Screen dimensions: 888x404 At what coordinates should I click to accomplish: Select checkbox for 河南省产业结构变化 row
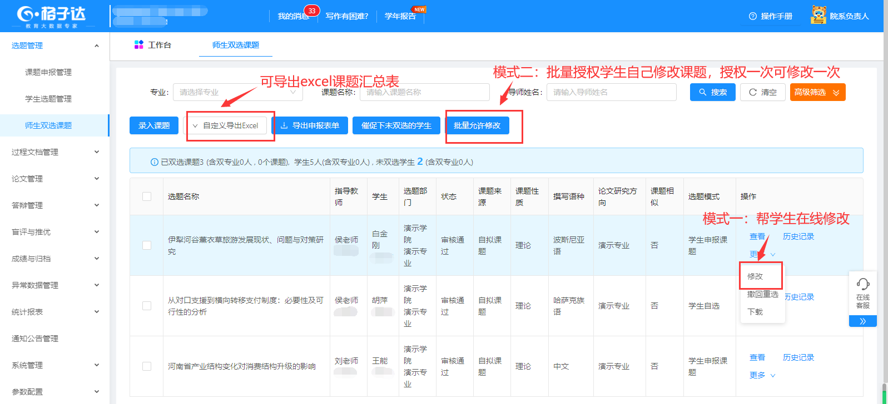[x=147, y=366]
